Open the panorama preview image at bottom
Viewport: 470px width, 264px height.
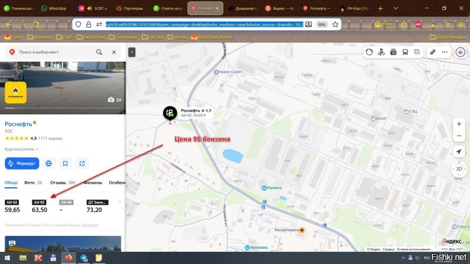[x=63, y=243]
